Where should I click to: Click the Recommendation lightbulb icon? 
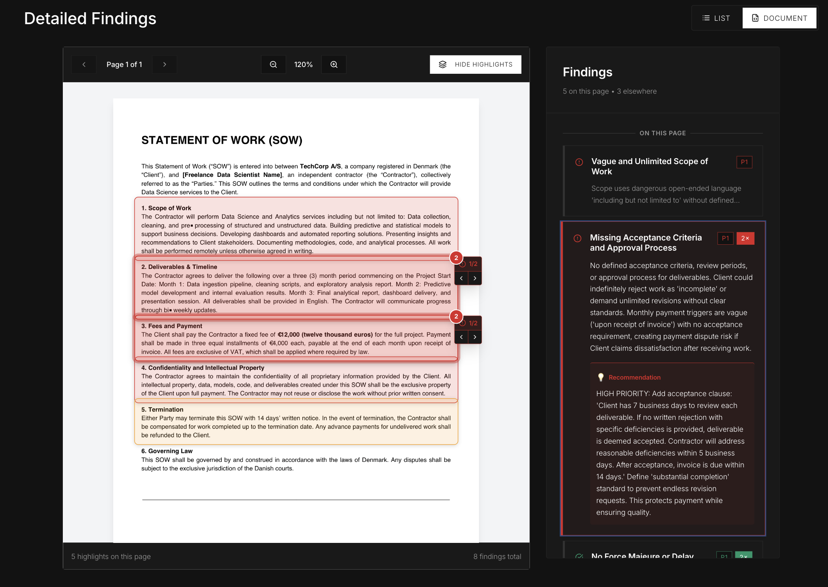(x=601, y=377)
